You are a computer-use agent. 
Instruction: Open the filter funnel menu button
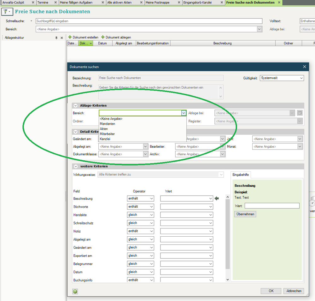point(7,12)
